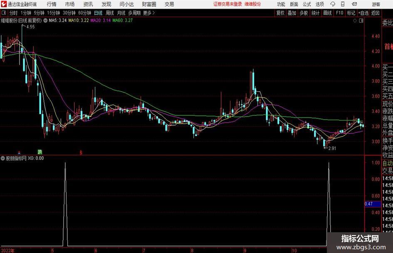The image size is (393, 253).
Task: Open the message envelope icon
Action: point(354,4)
